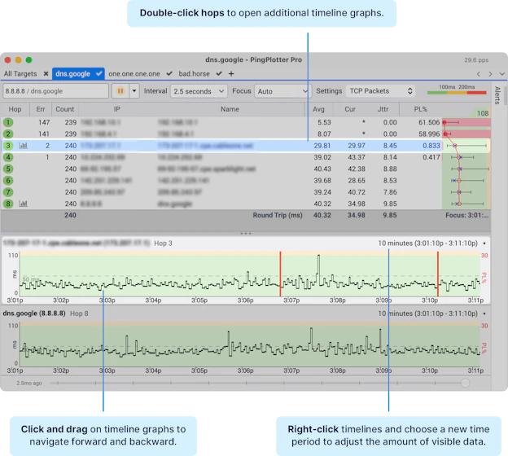Toggle the checkmark on dns.google tab

pyautogui.click(x=99, y=74)
